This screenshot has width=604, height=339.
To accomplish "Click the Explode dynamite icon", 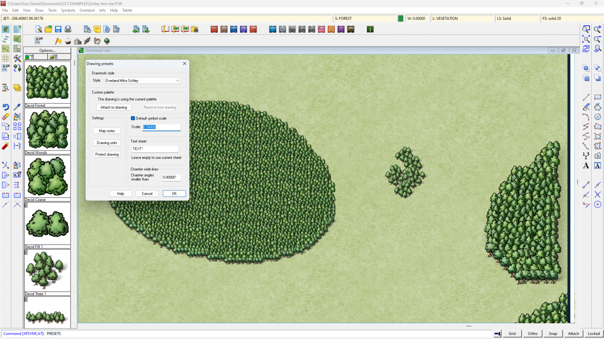I will click(x=6, y=146).
